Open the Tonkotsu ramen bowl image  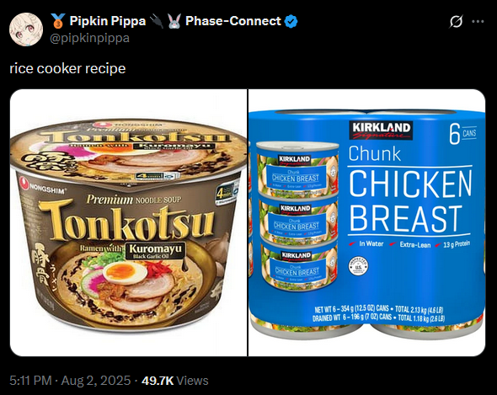[128, 222]
